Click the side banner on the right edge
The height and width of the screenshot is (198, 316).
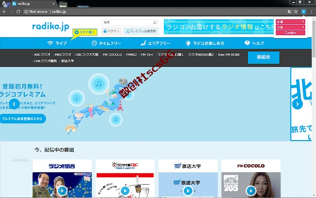[301, 104]
